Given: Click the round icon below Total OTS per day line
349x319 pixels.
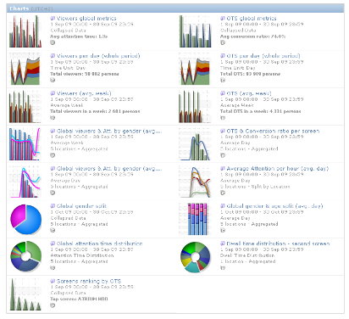Looking at the screenshot, I should (x=223, y=80).
